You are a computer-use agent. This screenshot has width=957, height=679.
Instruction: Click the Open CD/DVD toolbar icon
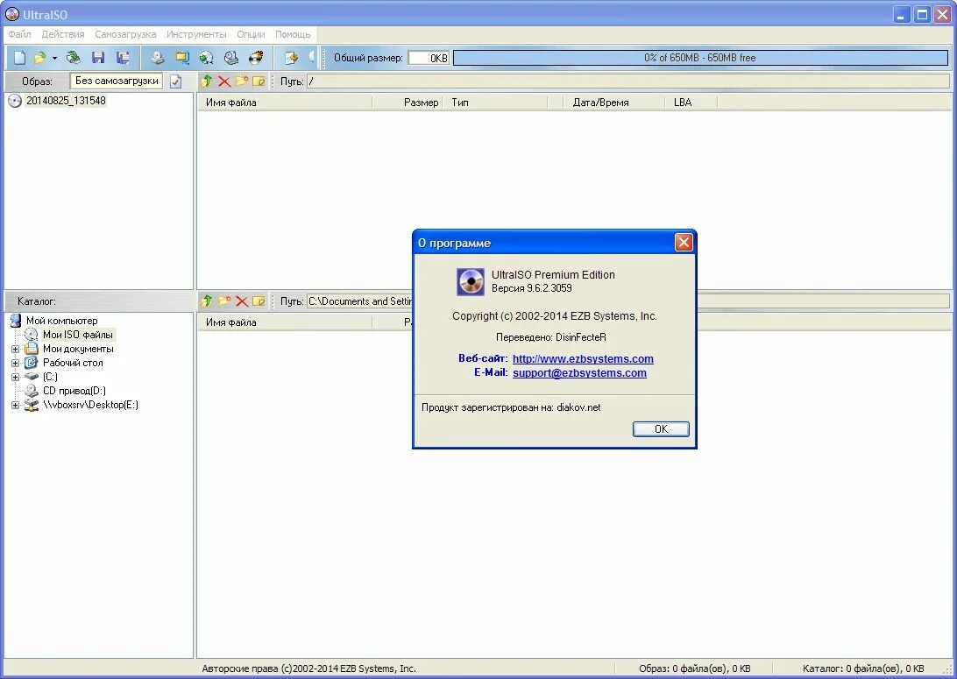coord(74,58)
